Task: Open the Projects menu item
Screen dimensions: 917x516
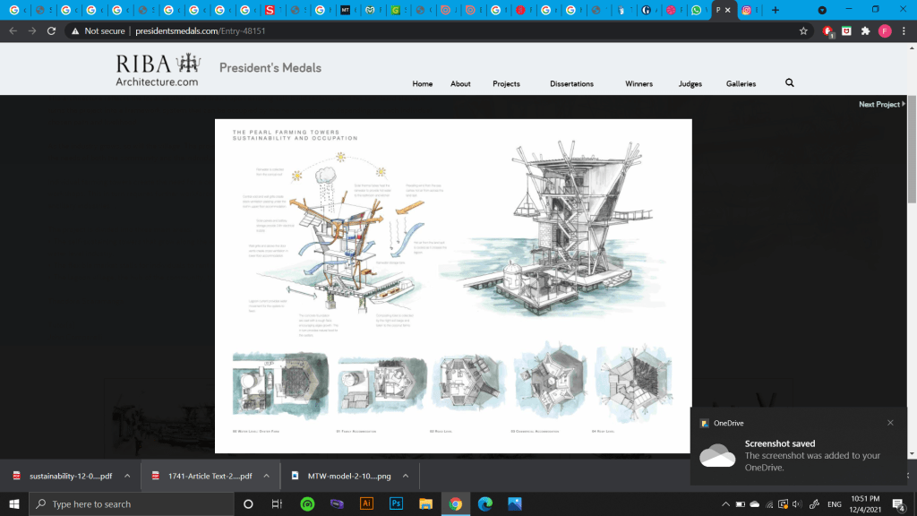Action: coord(506,84)
